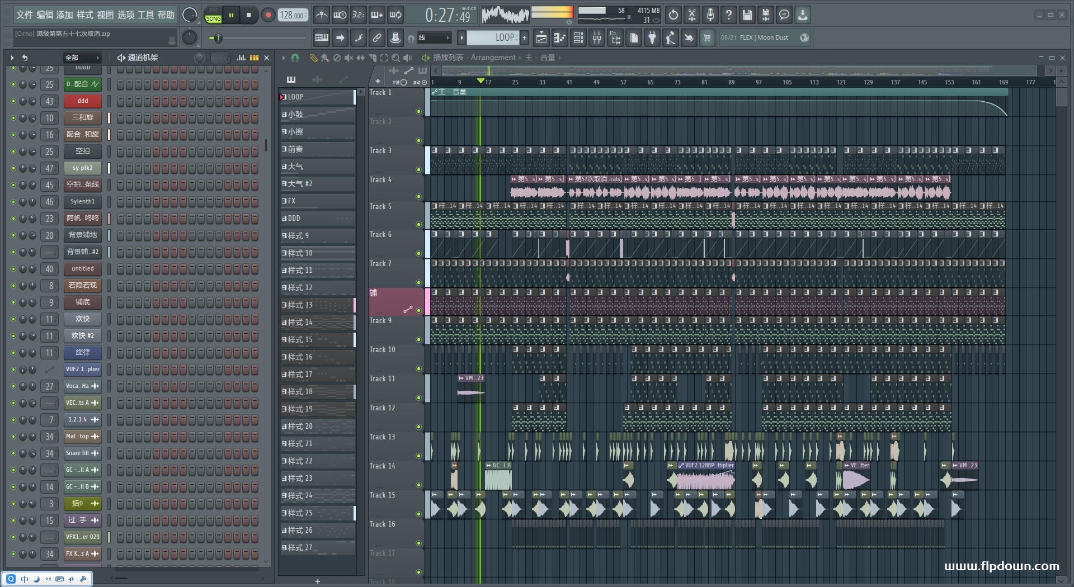Open the 线 snap setting dropdown

(434, 38)
